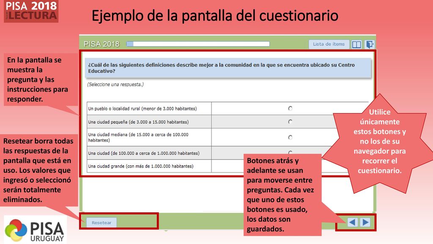This screenshot has height=244, width=433.
Task: Click text 'Una ciudad pequeña (de 3.000 a 15.000 habitantes)'
Action: point(138,122)
